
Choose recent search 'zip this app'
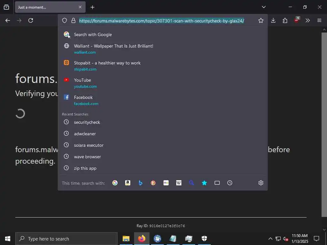point(163,168)
